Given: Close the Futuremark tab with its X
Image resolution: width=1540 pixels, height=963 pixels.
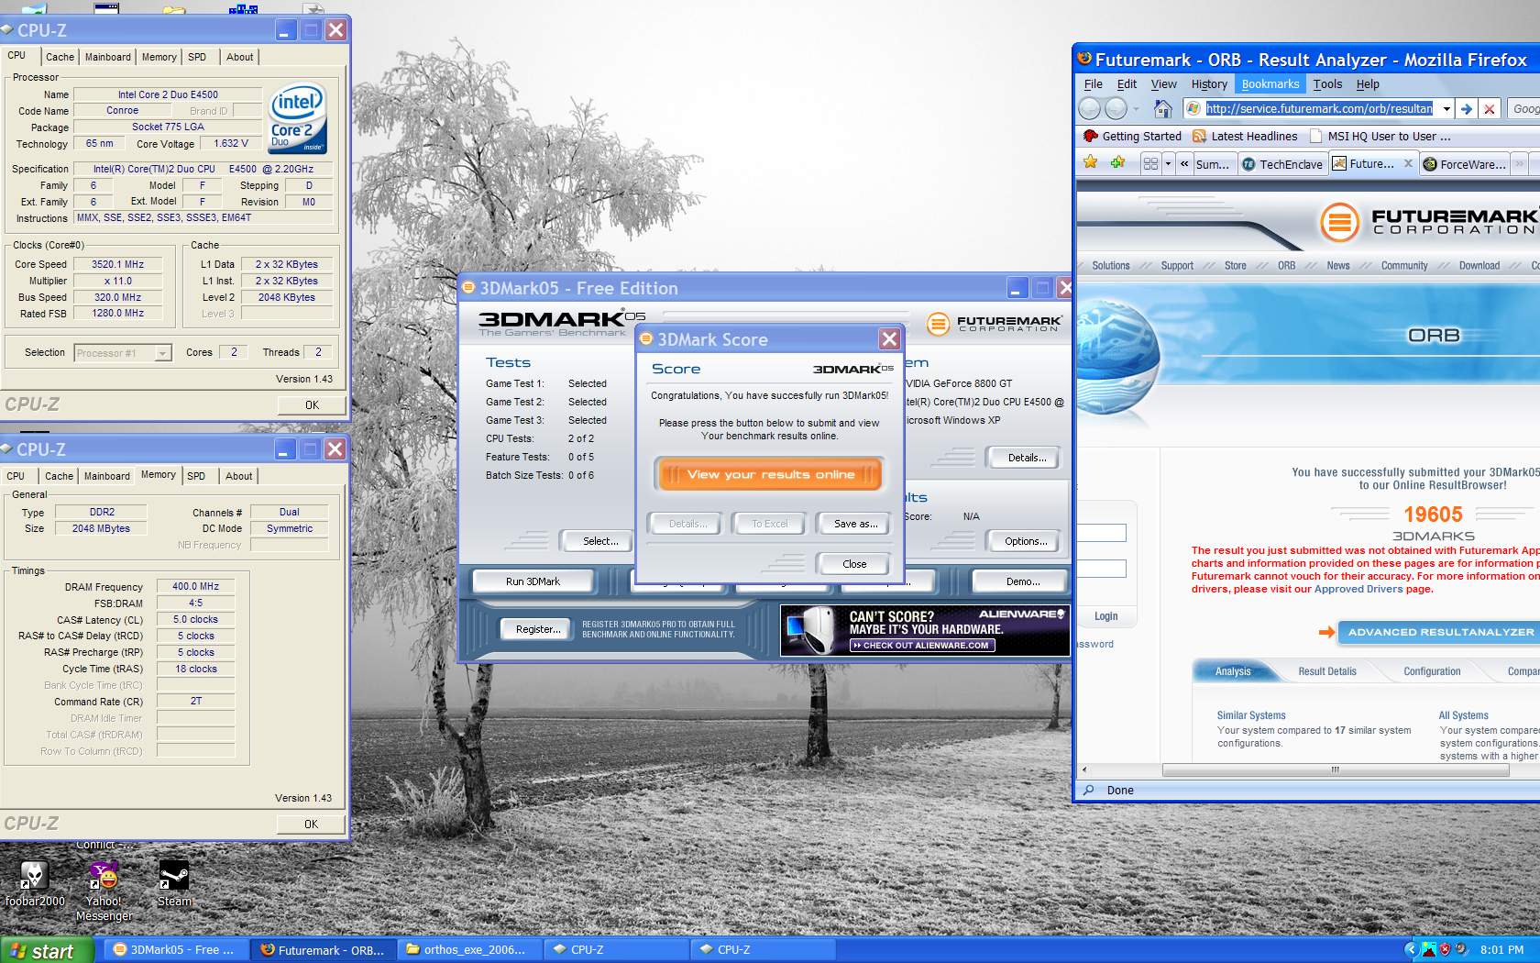Looking at the screenshot, I should coord(1408,164).
